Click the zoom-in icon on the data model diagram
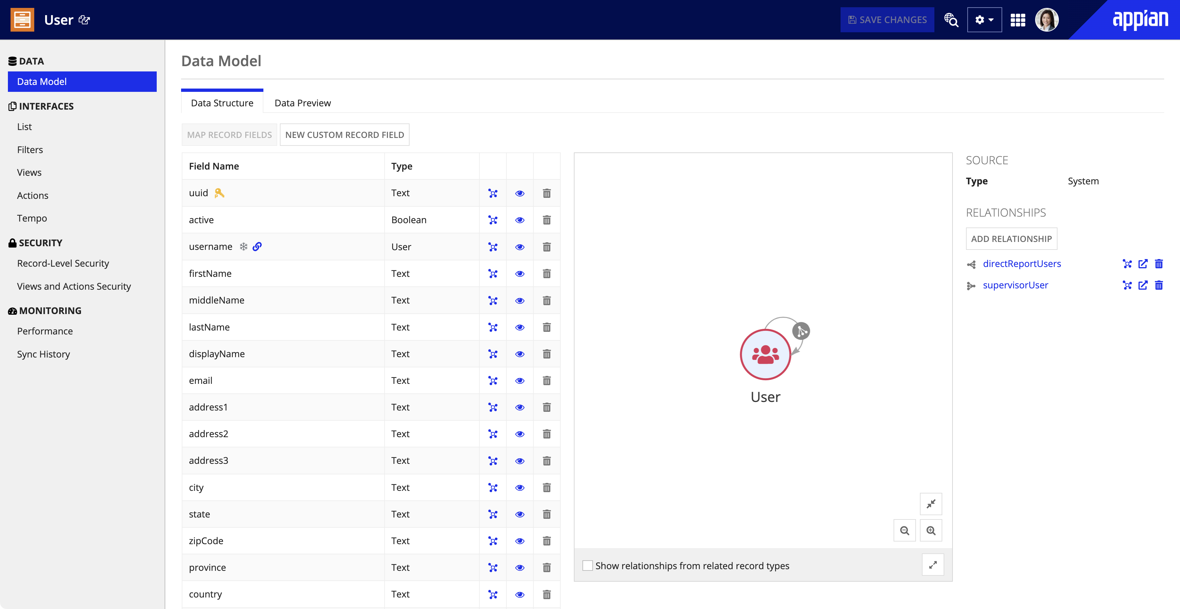This screenshot has width=1180, height=609. click(x=930, y=531)
